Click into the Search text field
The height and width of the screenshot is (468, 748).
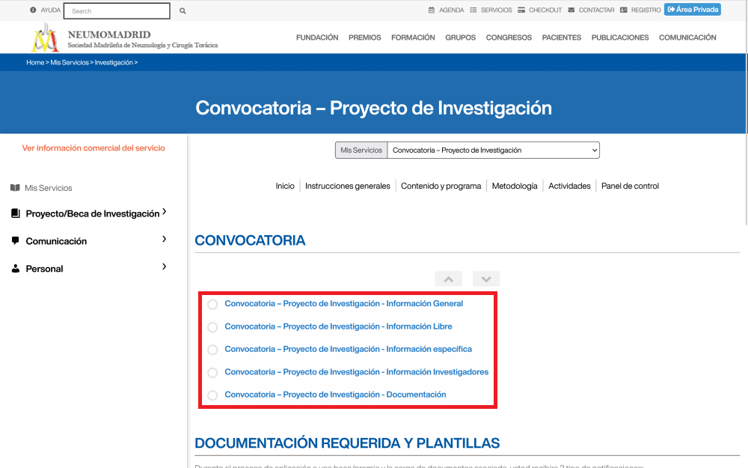point(117,11)
